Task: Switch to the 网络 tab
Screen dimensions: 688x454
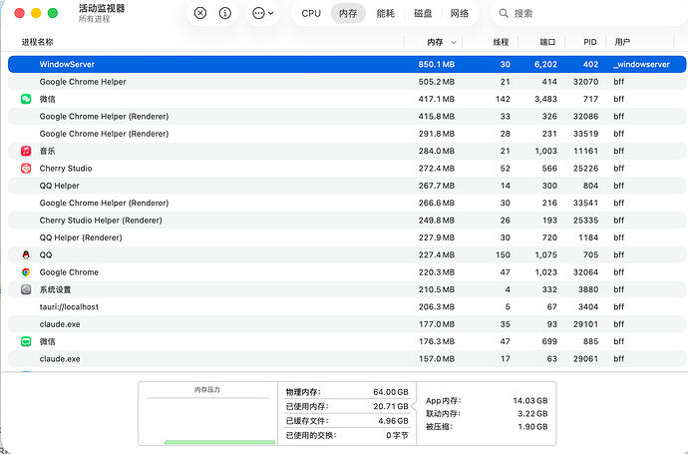Action: [x=460, y=14]
